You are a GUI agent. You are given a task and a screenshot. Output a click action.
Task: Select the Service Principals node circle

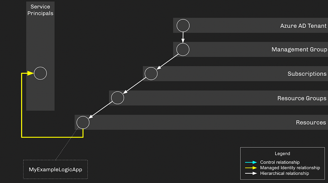40,73
